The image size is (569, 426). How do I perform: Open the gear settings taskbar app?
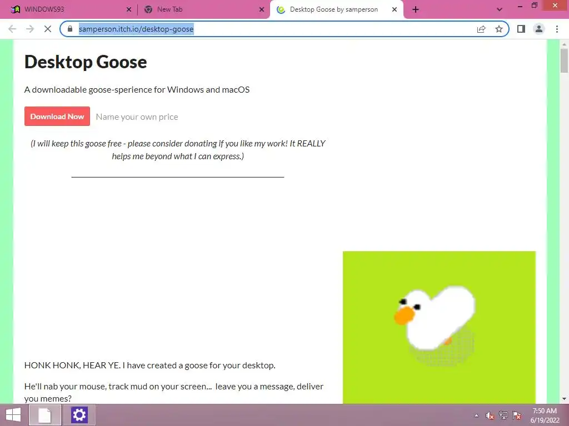pyautogui.click(x=79, y=415)
